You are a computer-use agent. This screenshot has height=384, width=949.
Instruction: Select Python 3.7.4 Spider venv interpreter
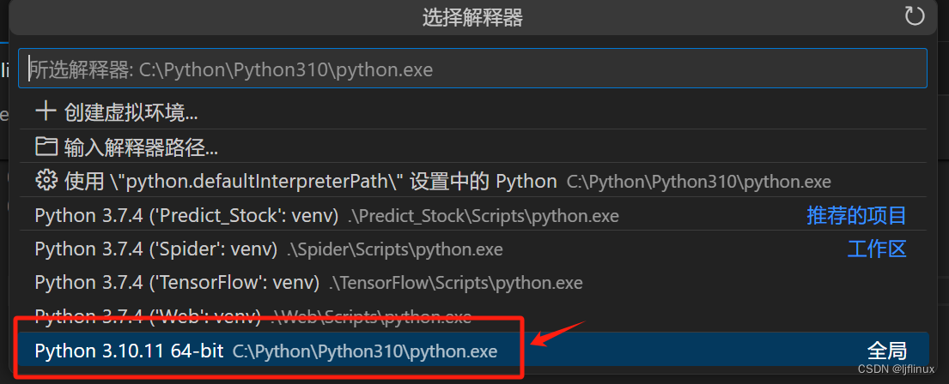[472, 249]
